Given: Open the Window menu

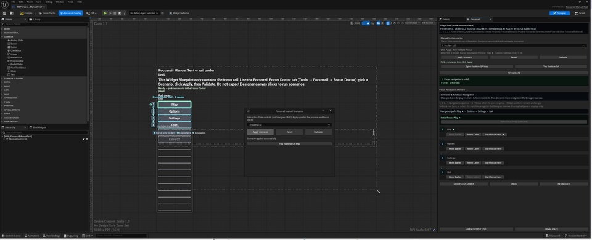Looking at the screenshot, I should 60,2.
